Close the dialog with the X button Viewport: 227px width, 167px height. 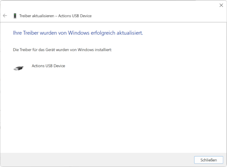(221, 5)
